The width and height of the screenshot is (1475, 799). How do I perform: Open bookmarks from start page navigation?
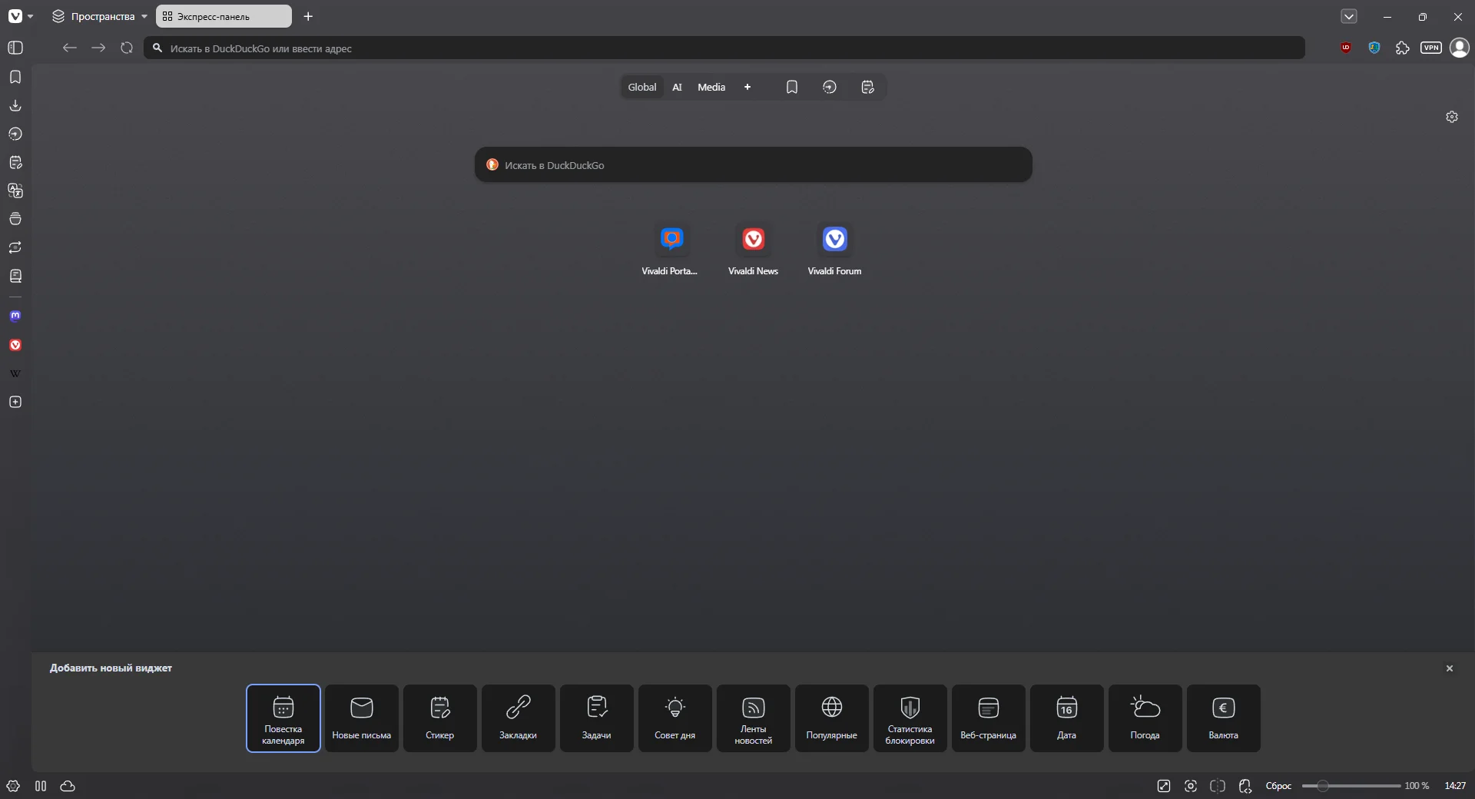pyautogui.click(x=792, y=87)
